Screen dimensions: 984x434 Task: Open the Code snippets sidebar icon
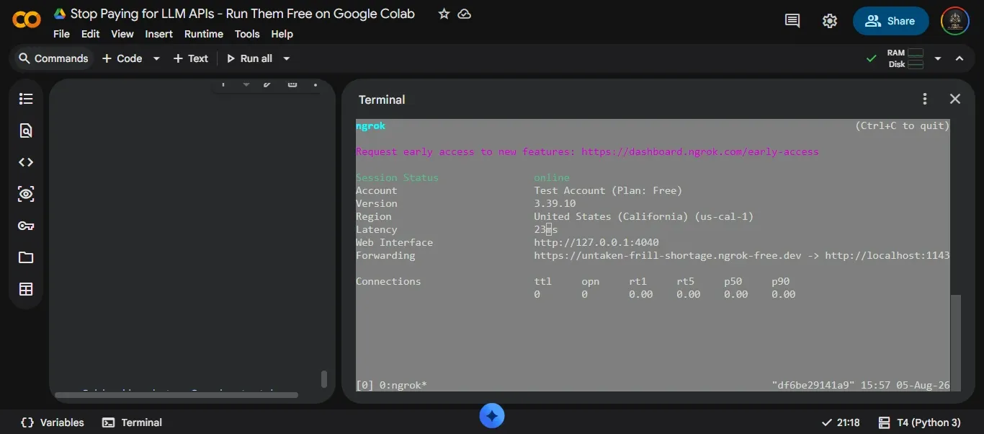(x=26, y=162)
